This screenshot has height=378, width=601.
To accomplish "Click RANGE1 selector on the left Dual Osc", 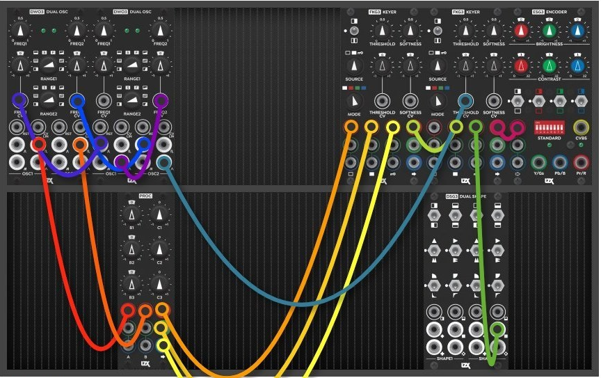I will [x=49, y=65].
